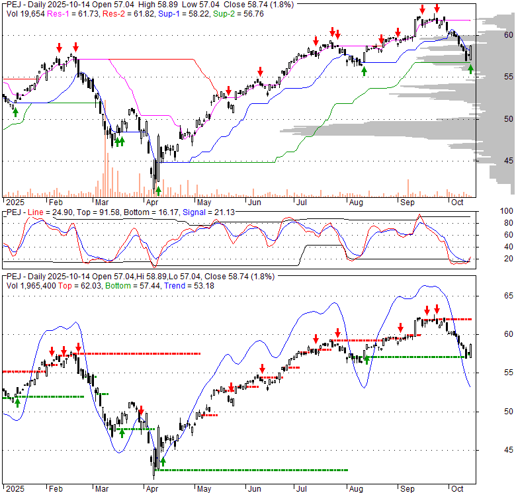This screenshot has height=493, width=516.
Task: Click the green up arrow in August, bottom chart
Action: [x=366, y=360]
